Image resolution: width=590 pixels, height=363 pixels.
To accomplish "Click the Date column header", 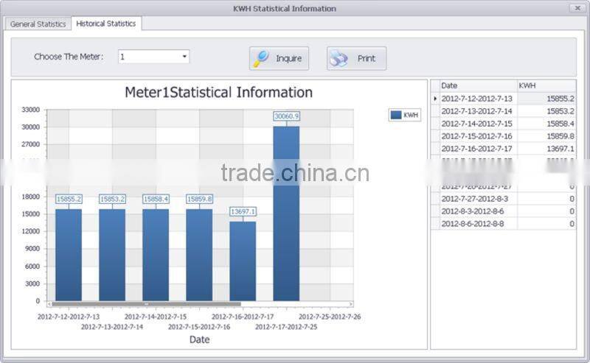I will pos(477,85).
